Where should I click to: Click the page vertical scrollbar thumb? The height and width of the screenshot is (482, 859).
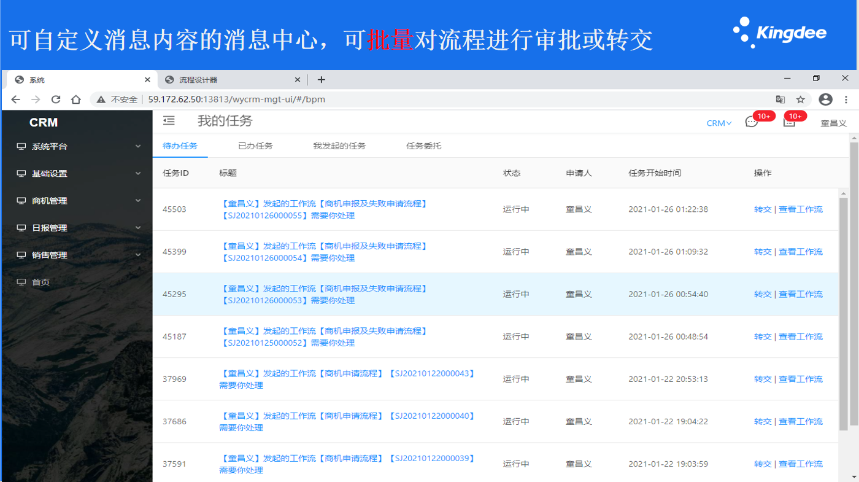coord(853,282)
